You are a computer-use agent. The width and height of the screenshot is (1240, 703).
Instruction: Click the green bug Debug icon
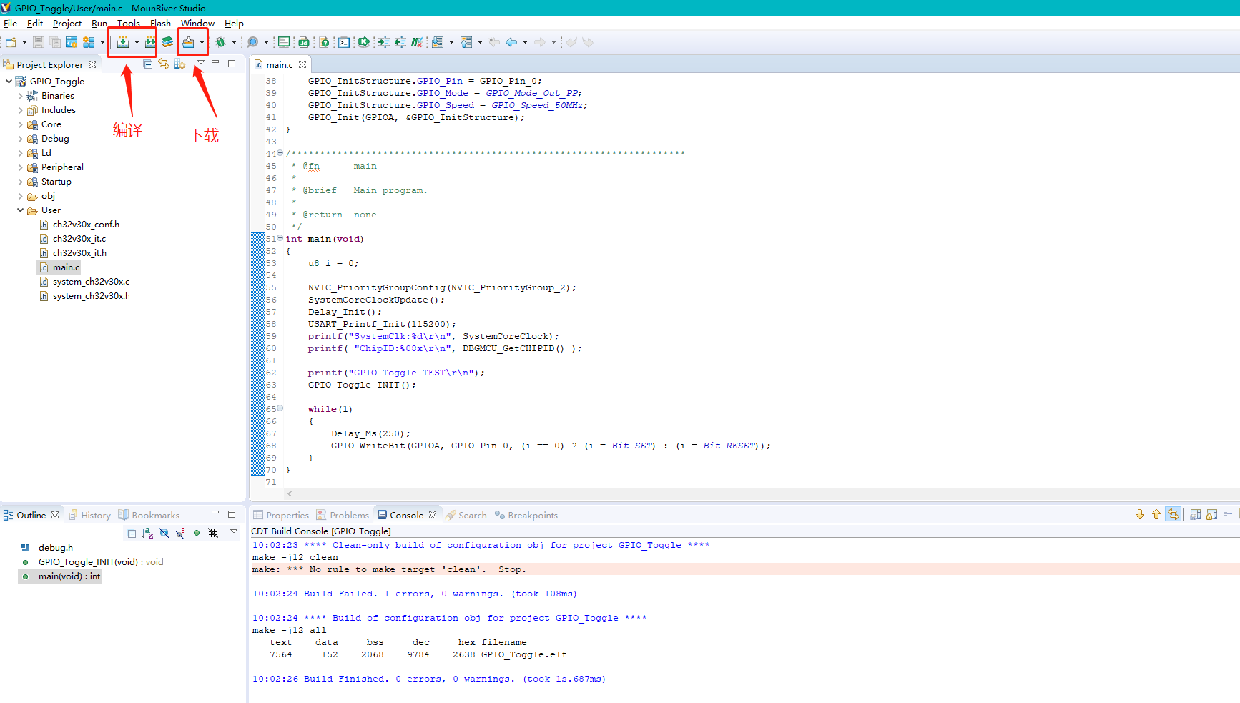click(221, 42)
